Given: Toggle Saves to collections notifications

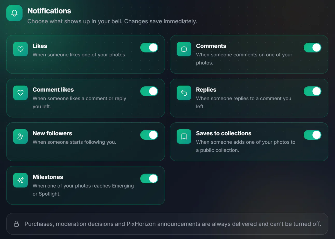Looking at the screenshot, I should click(312, 135).
